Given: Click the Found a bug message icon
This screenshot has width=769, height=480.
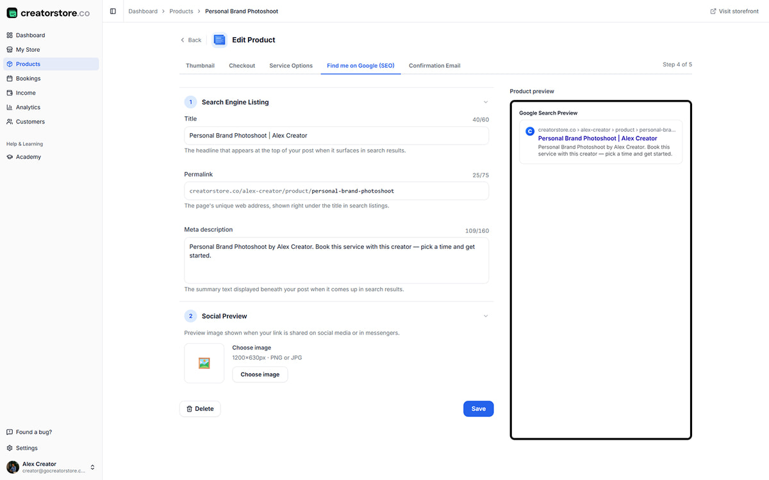Looking at the screenshot, I should 10,432.
